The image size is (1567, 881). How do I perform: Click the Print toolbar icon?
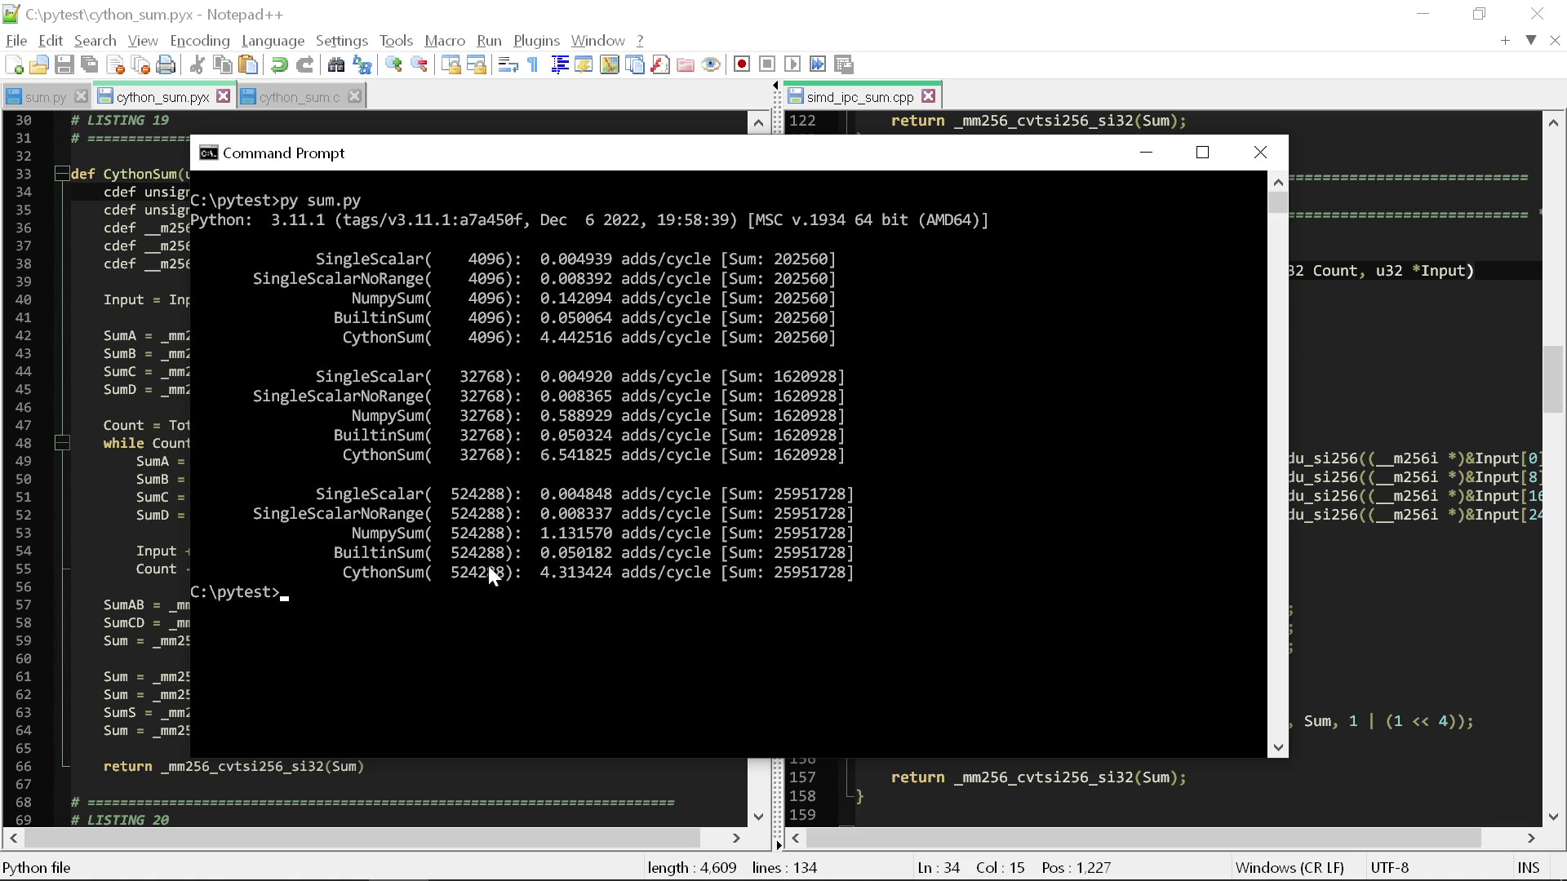click(166, 65)
